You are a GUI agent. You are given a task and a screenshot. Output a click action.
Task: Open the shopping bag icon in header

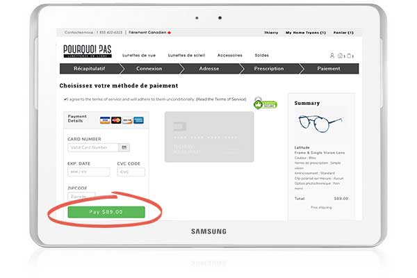(x=349, y=56)
